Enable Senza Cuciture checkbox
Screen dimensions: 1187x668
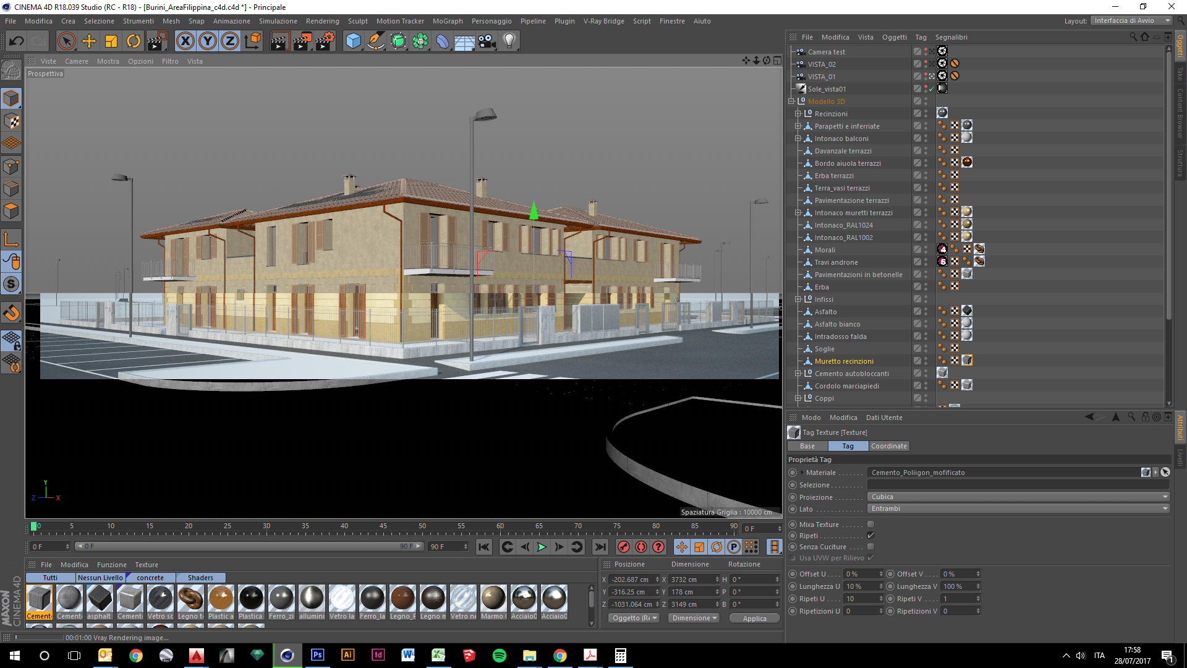(870, 547)
